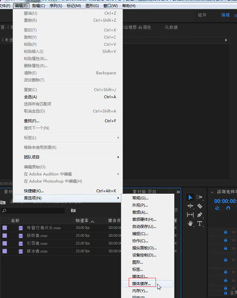Open the 图形(G) menu
237x298 pixels.
[92, 6]
